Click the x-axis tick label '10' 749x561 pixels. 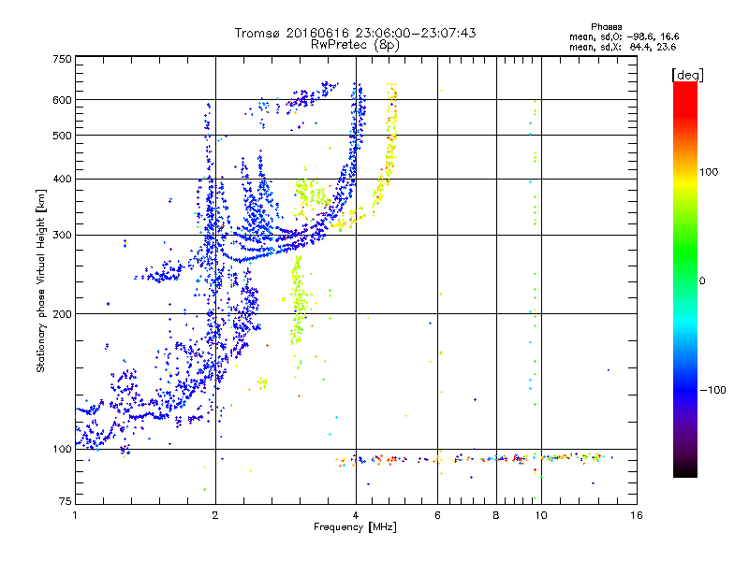541,515
